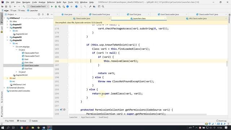231x130 pixels.
Task: Switch to the User.java tab
Action: (68, 14)
